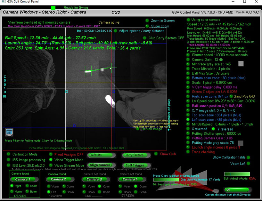The width and height of the screenshot is (262, 201).
Task: Set Camera 2 as Vcam
Action: coord(49,186)
